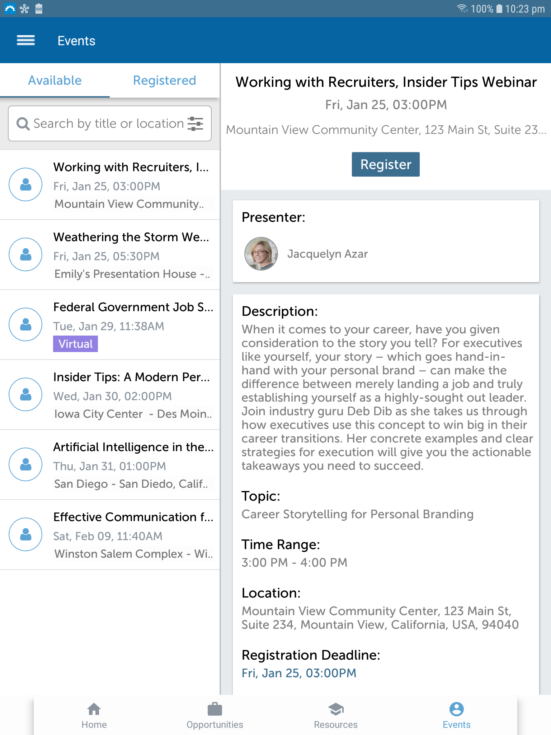Tap 'San Diego - San Diedo, Calif..' text

coord(131,484)
